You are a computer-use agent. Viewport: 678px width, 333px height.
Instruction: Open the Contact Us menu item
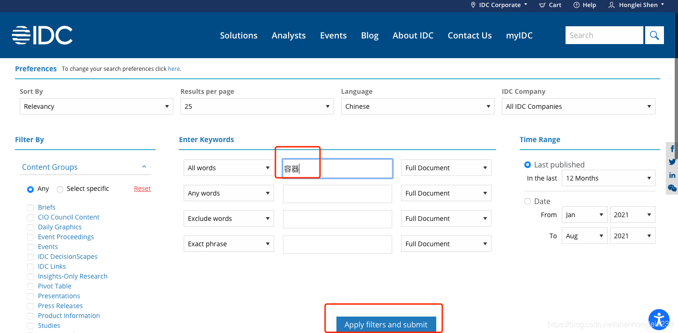pyautogui.click(x=469, y=36)
